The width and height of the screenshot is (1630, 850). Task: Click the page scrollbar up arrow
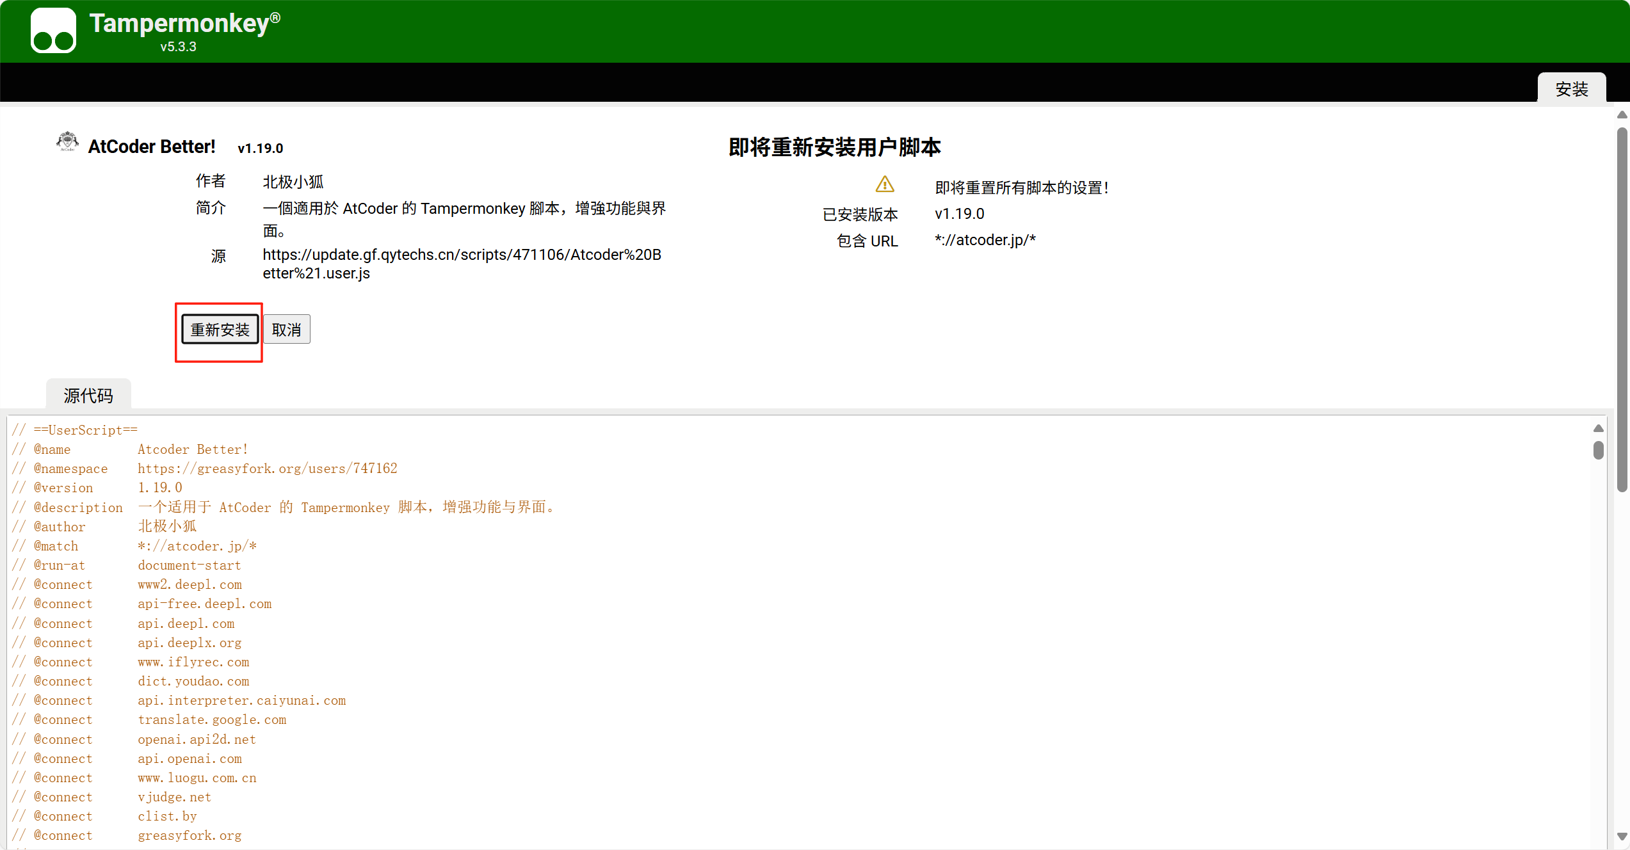[x=1622, y=115]
